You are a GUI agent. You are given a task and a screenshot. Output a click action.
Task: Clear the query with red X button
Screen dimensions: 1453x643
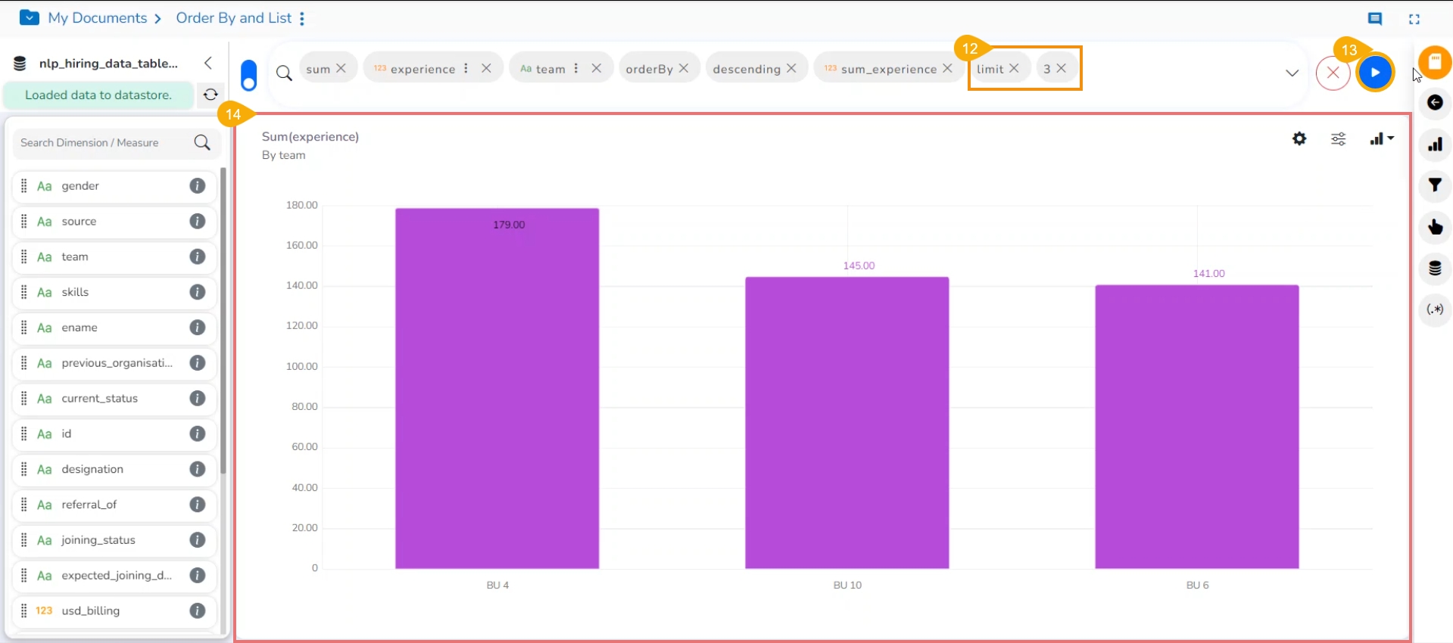[x=1333, y=73]
